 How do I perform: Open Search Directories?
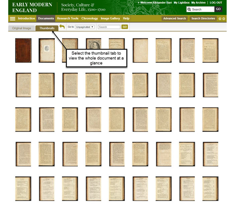click(x=203, y=18)
